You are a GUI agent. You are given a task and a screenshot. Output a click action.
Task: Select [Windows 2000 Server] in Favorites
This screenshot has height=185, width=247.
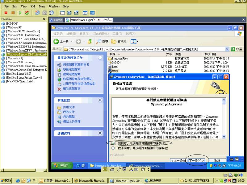click(x=20, y=62)
